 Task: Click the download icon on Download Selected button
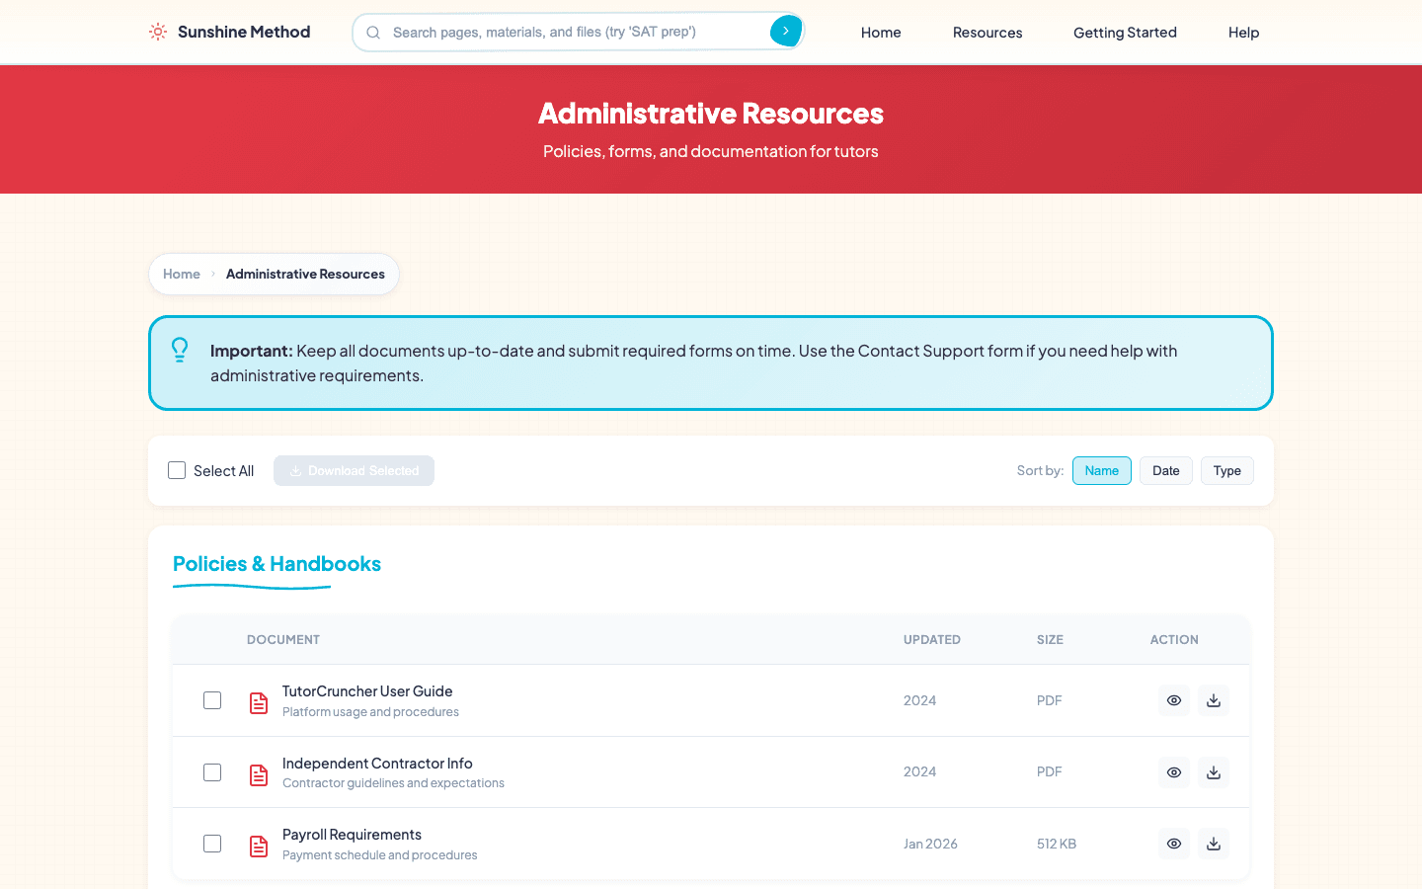294,470
